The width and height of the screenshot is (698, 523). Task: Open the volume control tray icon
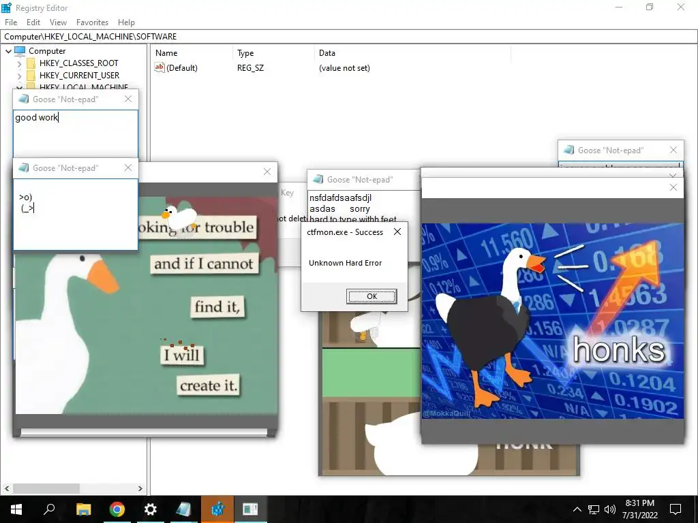[x=610, y=509]
